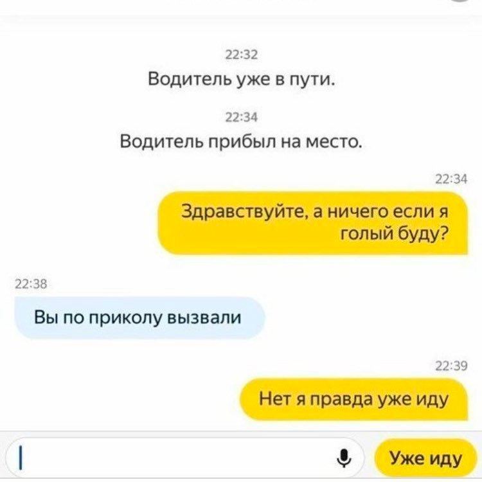Click the "Водитель прибыл на место." status message
The height and width of the screenshot is (482, 482).
pos(241,142)
